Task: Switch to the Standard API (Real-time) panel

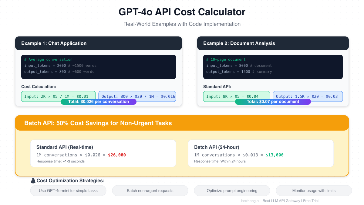Action: click(103, 153)
